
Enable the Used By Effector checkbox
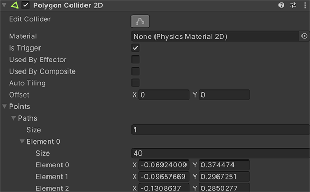point(136,59)
